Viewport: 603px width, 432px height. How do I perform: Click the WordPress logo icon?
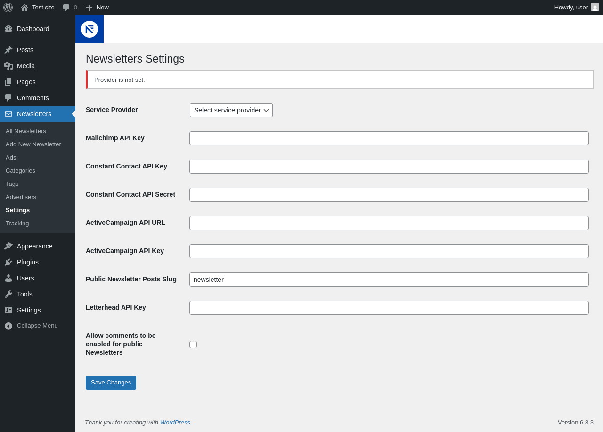click(8, 8)
